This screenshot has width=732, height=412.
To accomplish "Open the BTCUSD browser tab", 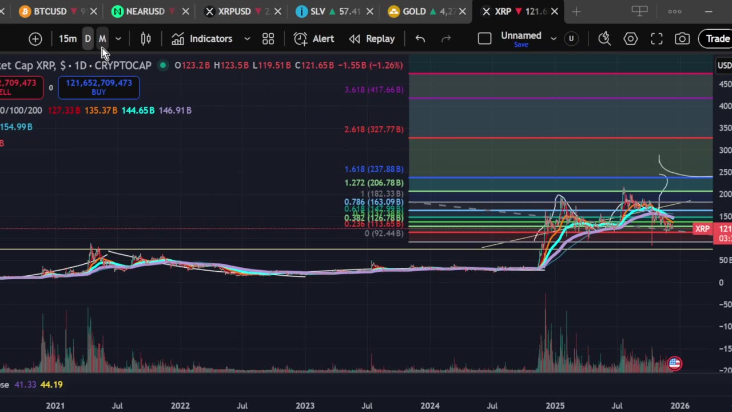I will [x=50, y=11].
